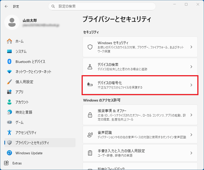Open the Extras sidebar text
The width and height of the screenshot is (204, 170).
coord(17,163)
